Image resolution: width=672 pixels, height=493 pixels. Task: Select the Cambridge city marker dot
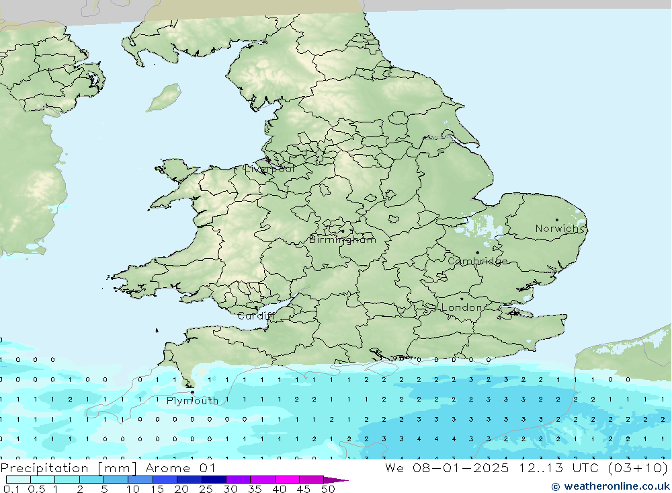pyautogui.click(x=477, y=252)
